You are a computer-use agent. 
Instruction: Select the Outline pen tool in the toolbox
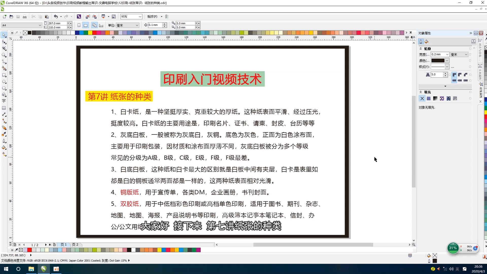coord(4,141)
